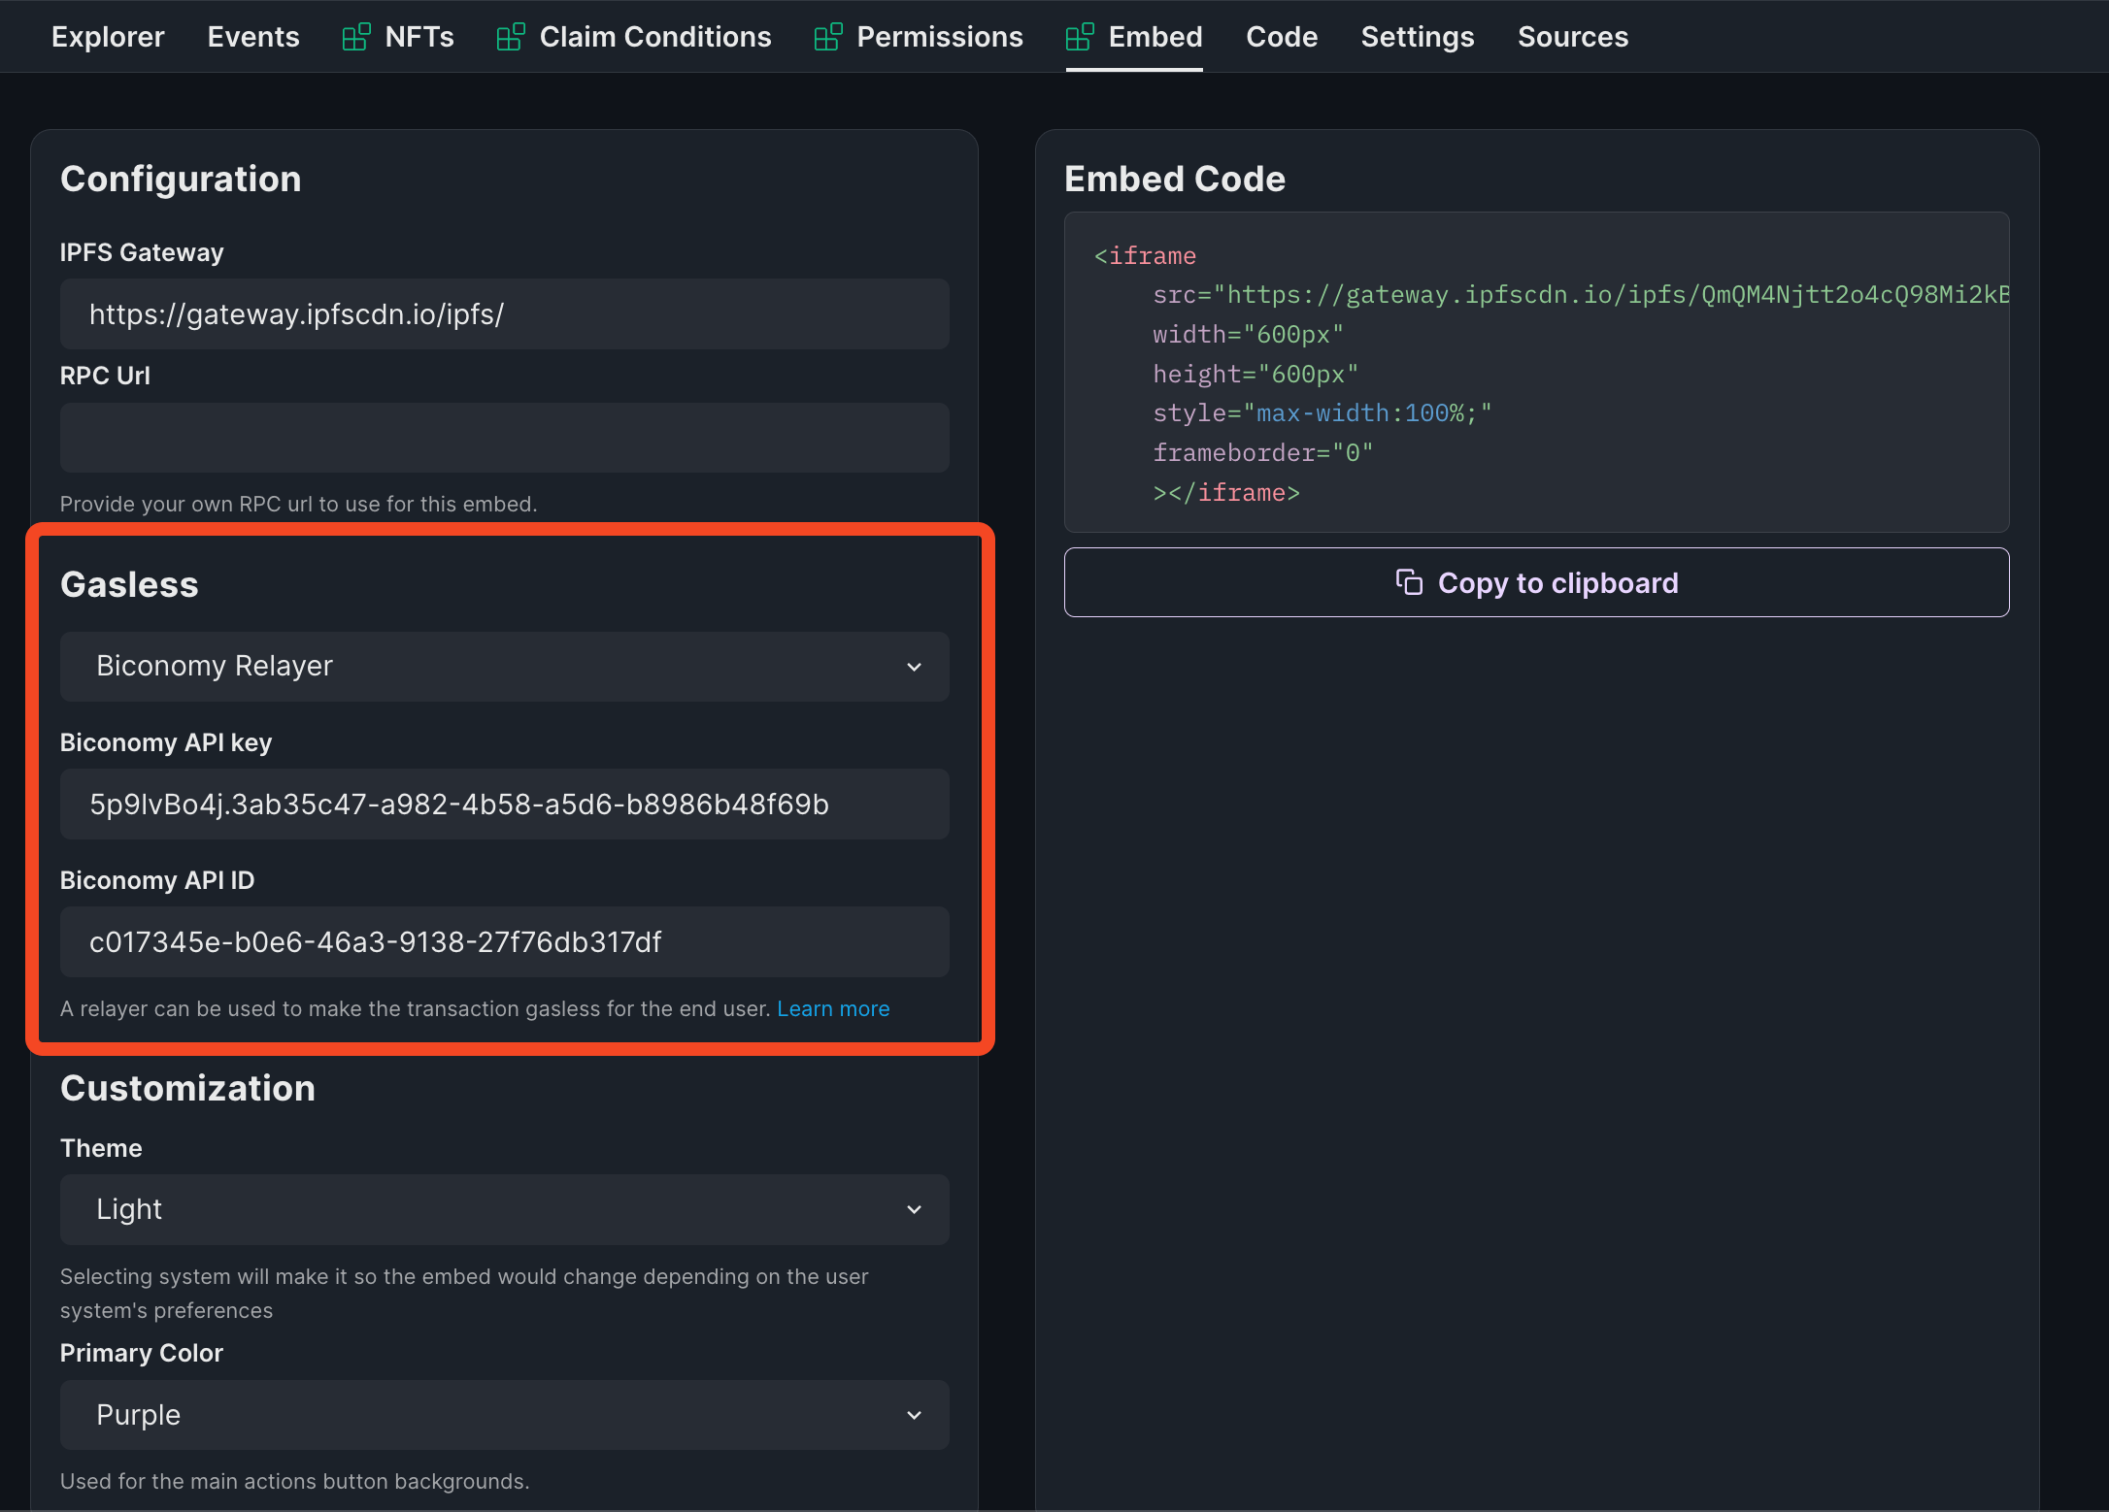The height and width of the screenshot is (1512, 2109).
Task: Click the Permissions tab icon
Action: click(x=826, y=36)
